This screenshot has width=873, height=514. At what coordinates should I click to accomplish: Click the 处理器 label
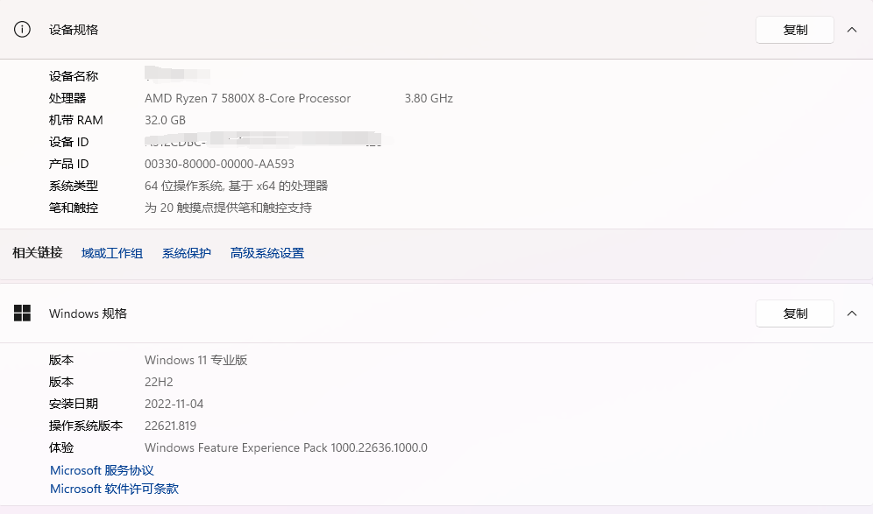coord(67,98)
